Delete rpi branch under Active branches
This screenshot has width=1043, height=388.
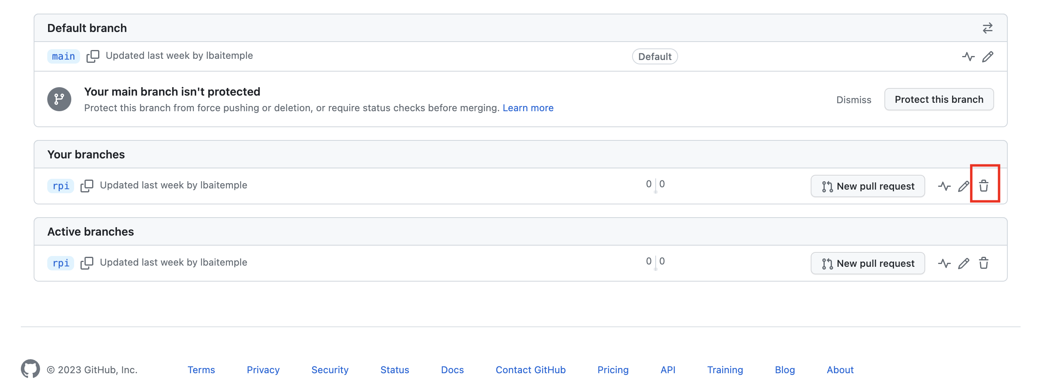983,263
